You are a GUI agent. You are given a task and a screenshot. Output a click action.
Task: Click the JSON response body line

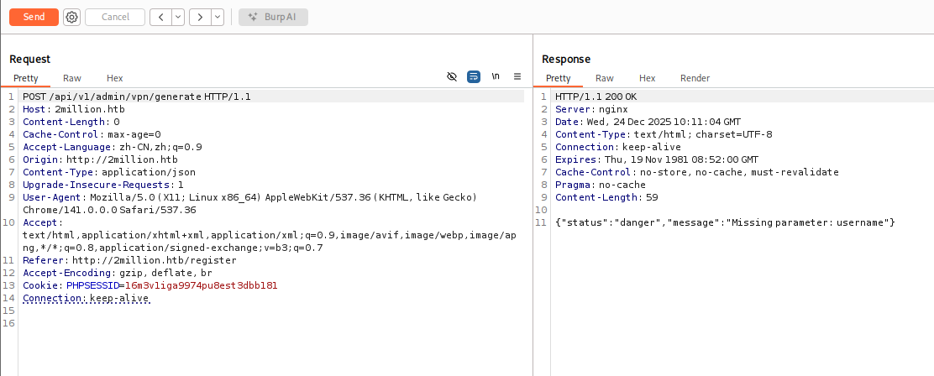(x=726, y=222)
